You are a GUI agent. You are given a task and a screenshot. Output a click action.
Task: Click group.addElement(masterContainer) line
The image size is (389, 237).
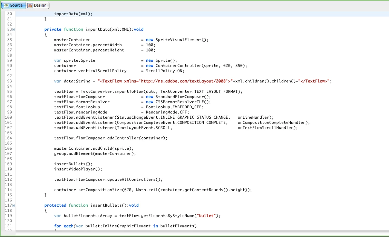tap(95, 154)
